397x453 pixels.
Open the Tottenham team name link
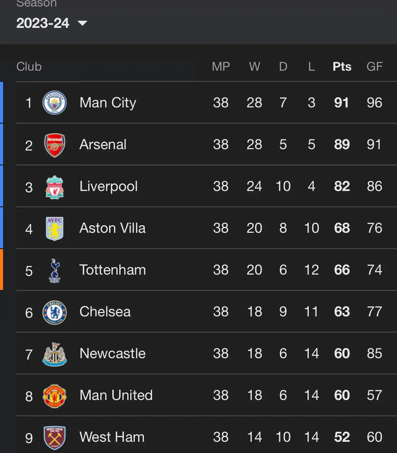coord(113,270)
